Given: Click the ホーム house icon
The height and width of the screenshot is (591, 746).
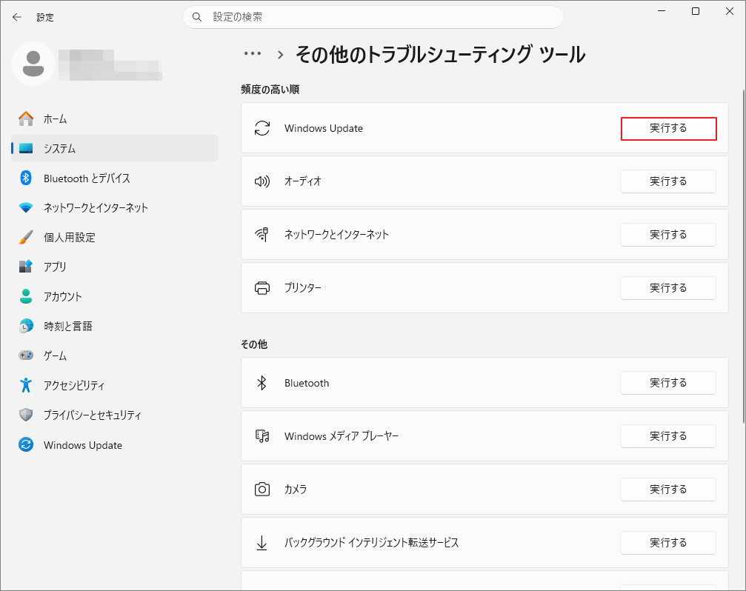Looking at the screenshot, I should point(26,118).
